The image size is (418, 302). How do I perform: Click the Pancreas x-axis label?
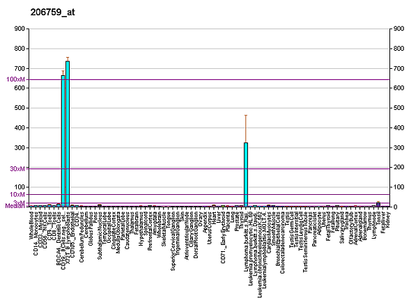click(x=311, y=222)
